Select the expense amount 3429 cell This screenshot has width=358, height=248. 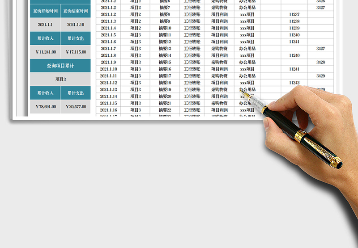[320, 76]
